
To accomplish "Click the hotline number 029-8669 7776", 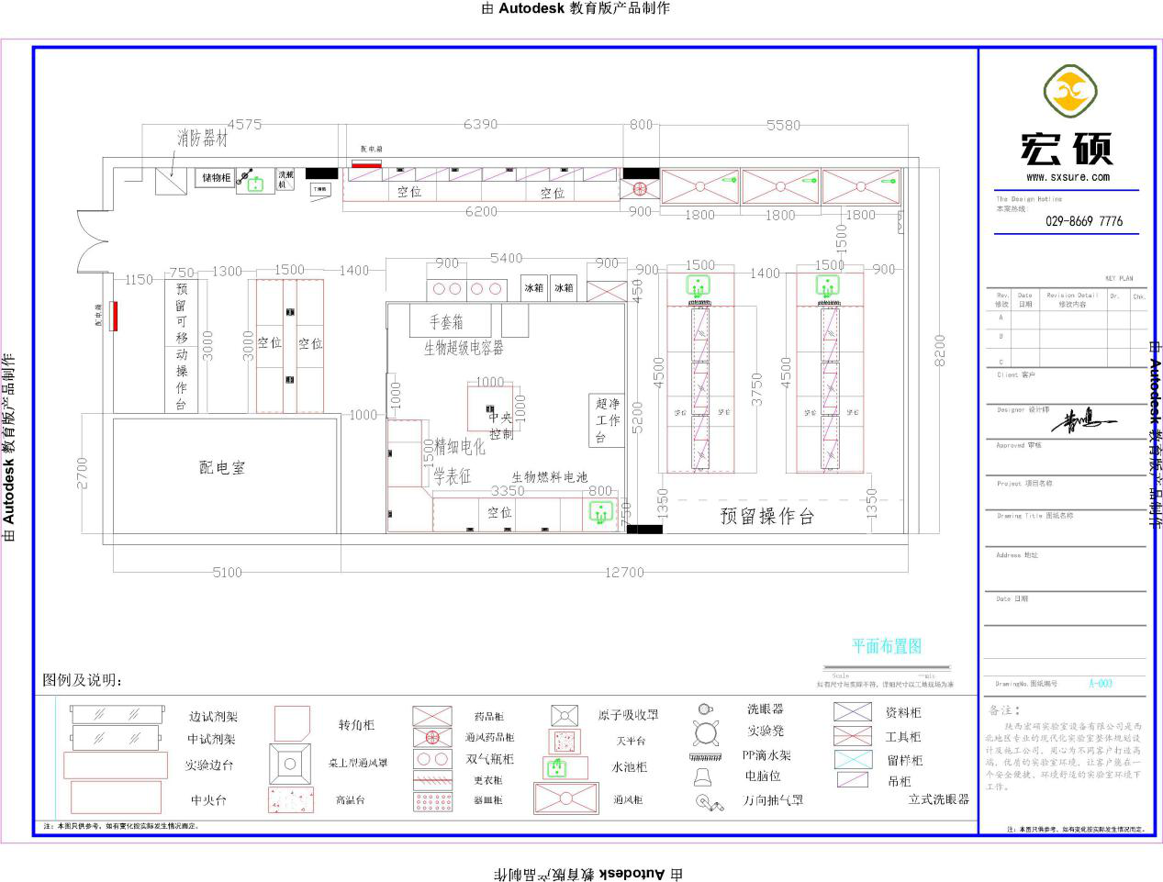I will [x=1083, y=221].
